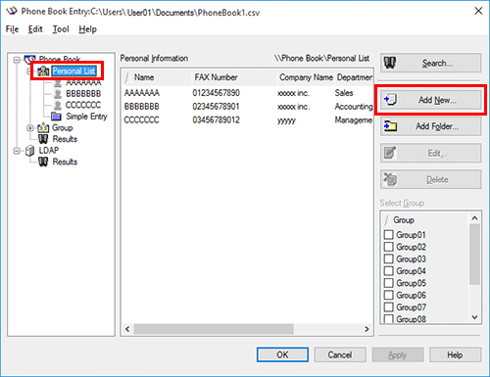Click the Cancel button
Viewport: 490px width, 377px height.
[340, 354]
